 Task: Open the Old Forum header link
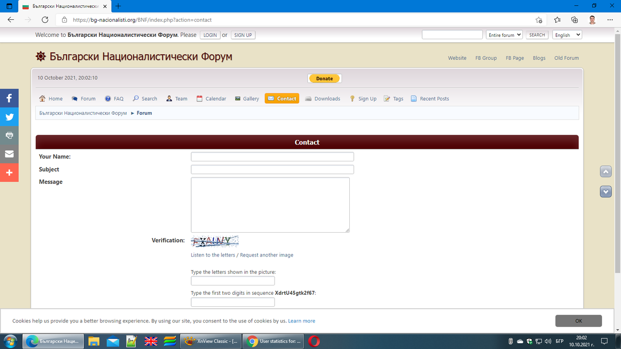pyautogui.click(x=567, y=58)
